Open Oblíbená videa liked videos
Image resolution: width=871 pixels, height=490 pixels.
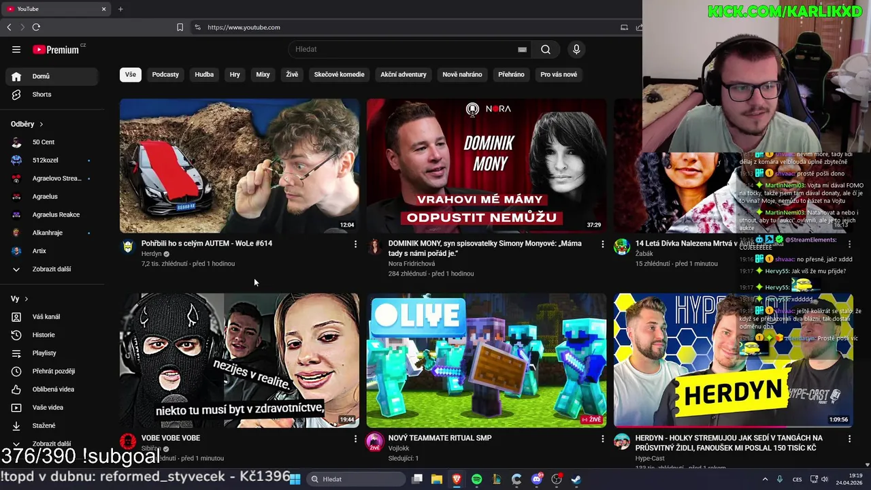tap(52, 389)
